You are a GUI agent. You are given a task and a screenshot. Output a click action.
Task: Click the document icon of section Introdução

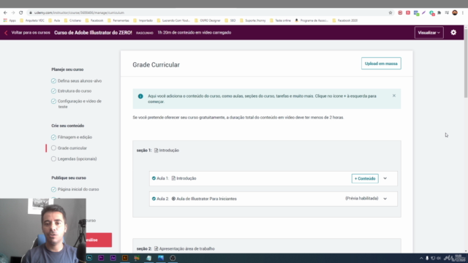pyautogui.click(x=156, y=150)
